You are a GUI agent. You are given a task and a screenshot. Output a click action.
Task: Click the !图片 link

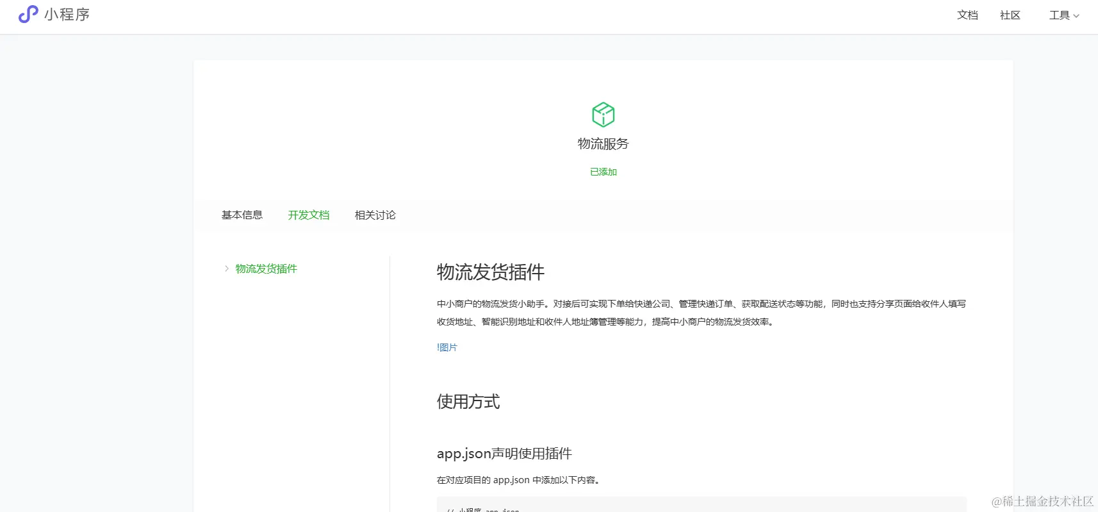pos(447,347)
